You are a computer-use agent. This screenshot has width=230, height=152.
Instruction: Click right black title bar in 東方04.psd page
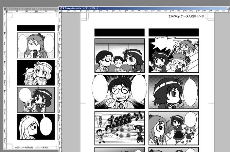(174, 33)
